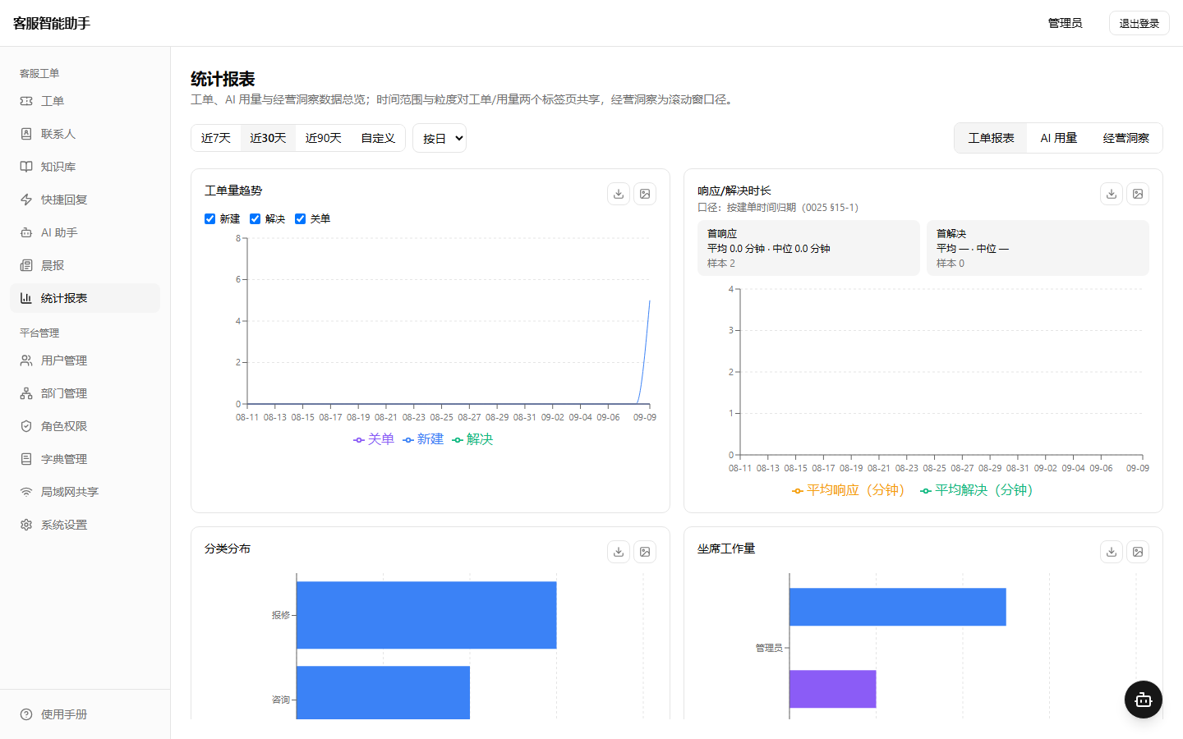Click the blue 咨询 bar in 分类分布
This screenshot has width=1183, height=739.
click(x=383, y=692)
